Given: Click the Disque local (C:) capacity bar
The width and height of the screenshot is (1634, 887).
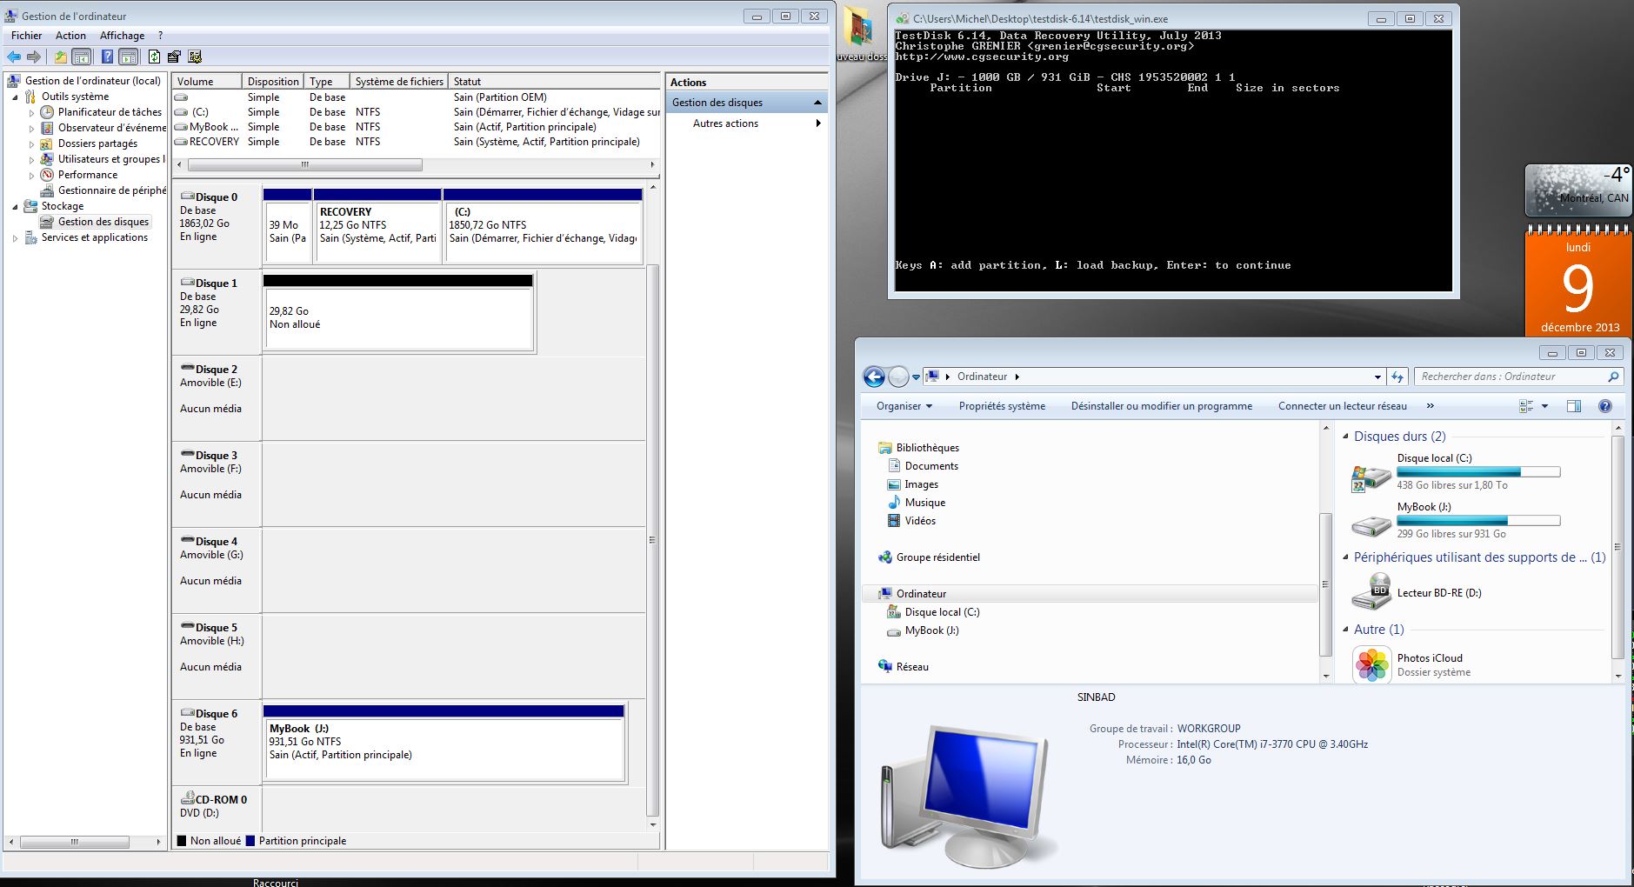Looking at the screenshot, I should (x=1477, y=472).
